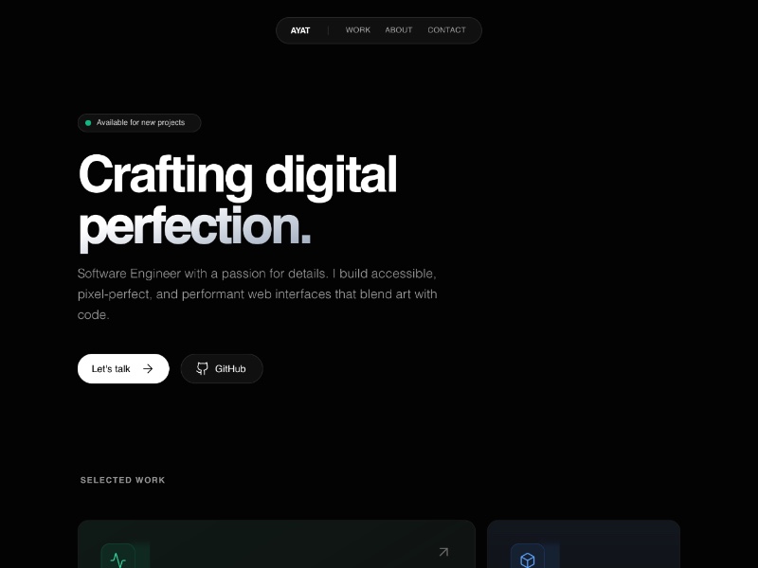
Task: Click the green availability status dot
Action: coord(88,123)
